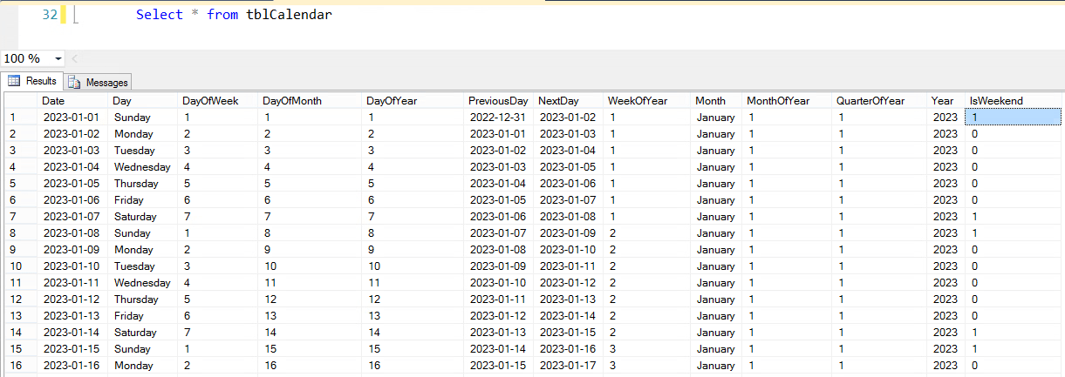This screenshot has width=1065, height=377.
Task: Select PreviousDay cell 2023-01-10
Action: click(x=499, y=283)
